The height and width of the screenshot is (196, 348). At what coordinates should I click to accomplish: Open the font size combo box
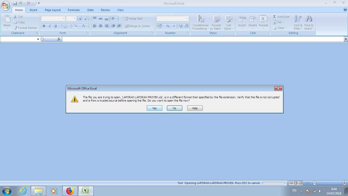pos(71,19)
